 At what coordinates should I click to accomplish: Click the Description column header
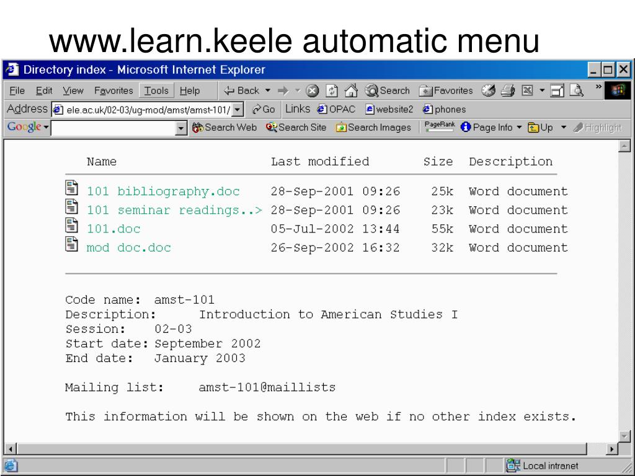pyautogui.click(x=511, y=162)
